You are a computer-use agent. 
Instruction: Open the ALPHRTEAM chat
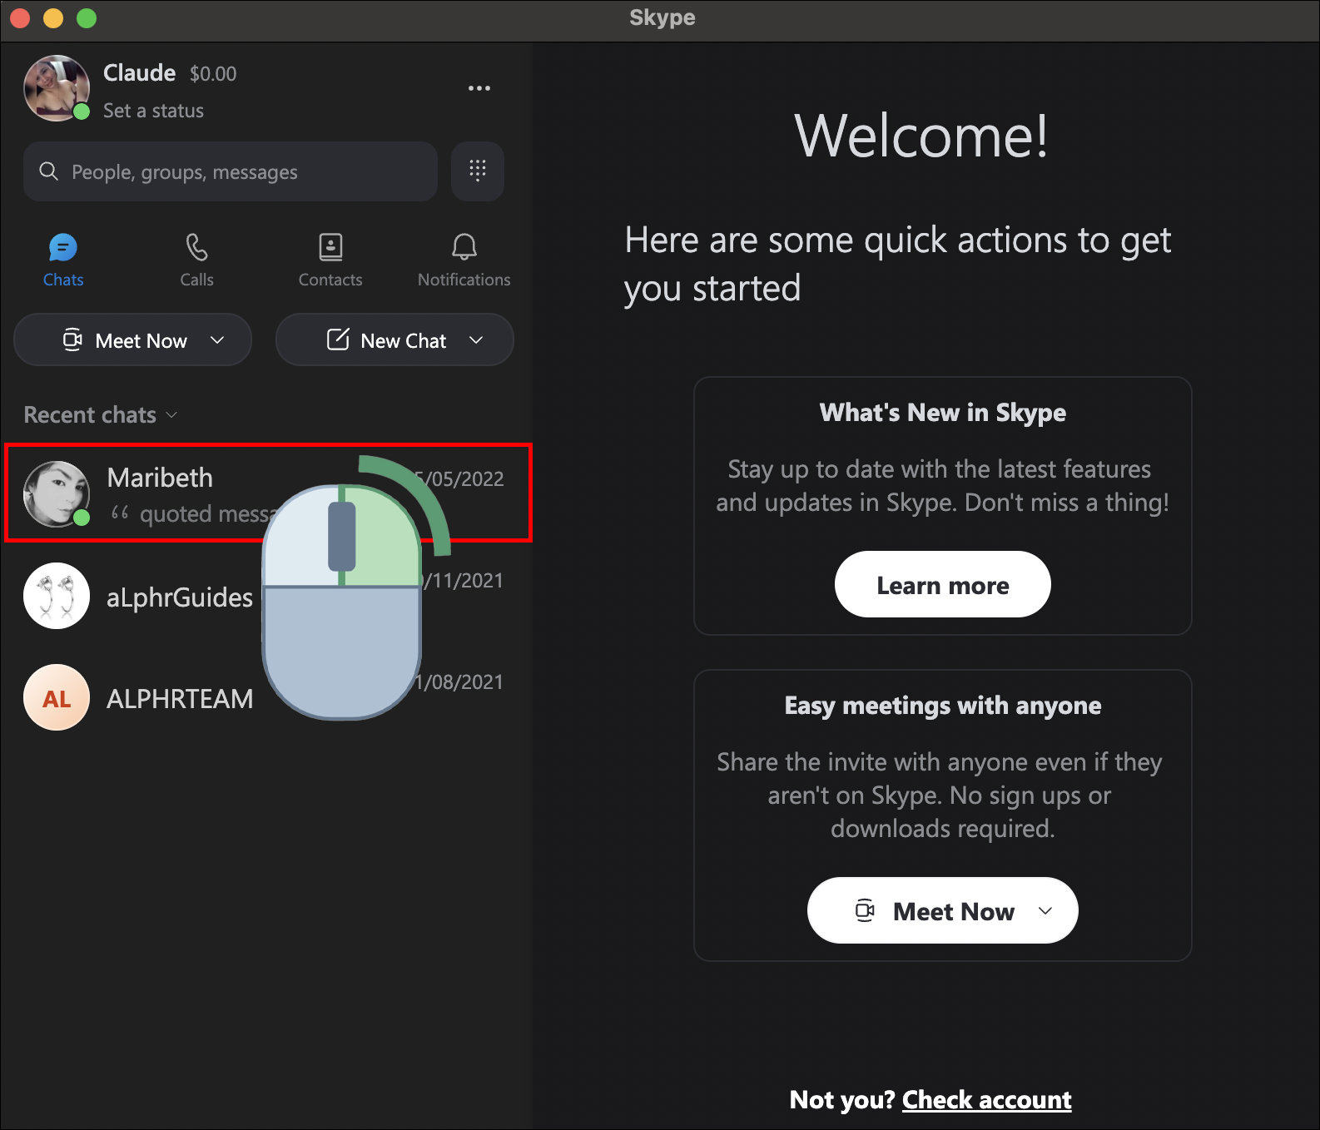coord(266,698)
